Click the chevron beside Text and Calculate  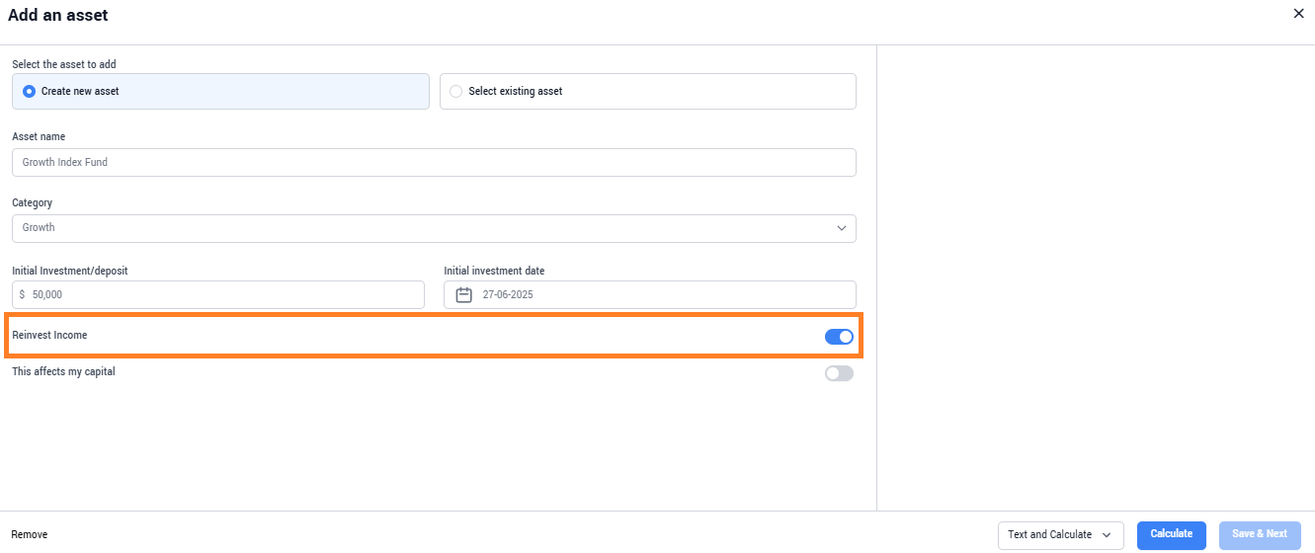click(x=1107, y=535)
